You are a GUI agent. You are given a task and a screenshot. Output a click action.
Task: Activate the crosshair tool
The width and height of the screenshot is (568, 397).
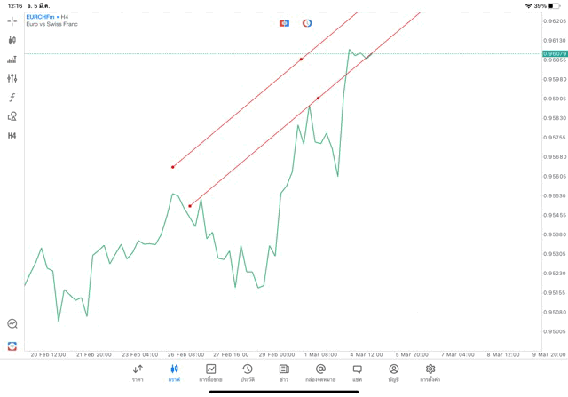click(x=12, y=20)
